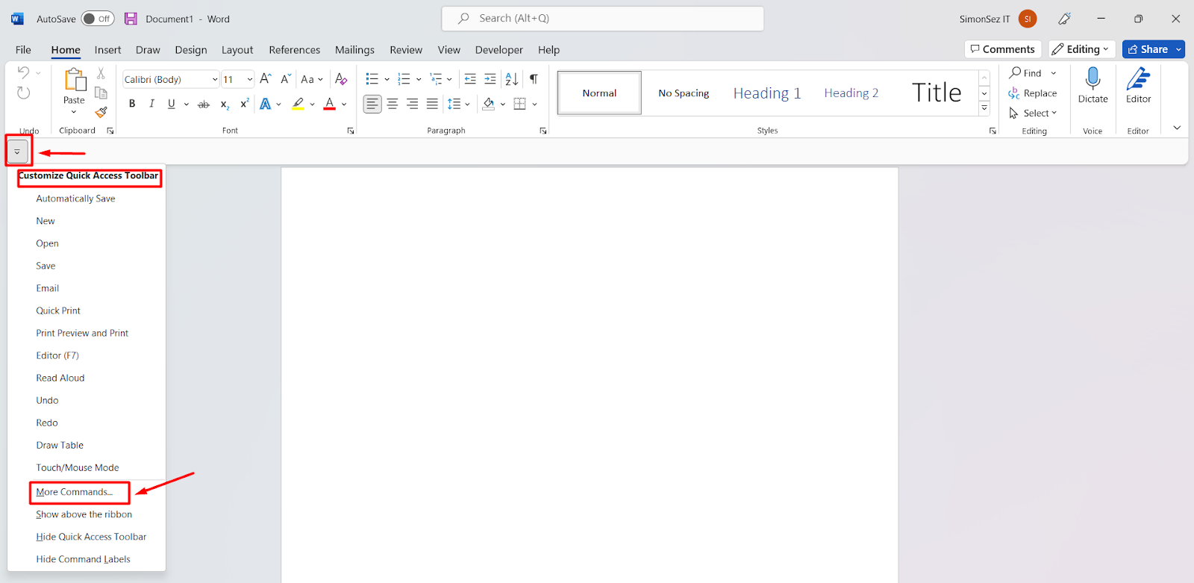Click the Share button

click(1148, 49)
